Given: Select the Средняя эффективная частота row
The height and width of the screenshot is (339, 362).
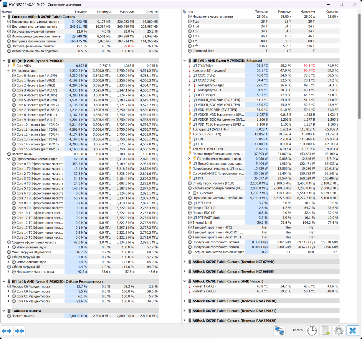Looking at the screenshot, I should point(80,242).
